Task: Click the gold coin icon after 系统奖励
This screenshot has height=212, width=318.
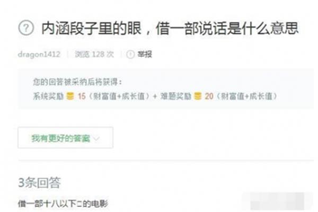Action: (x=70, y=96)
